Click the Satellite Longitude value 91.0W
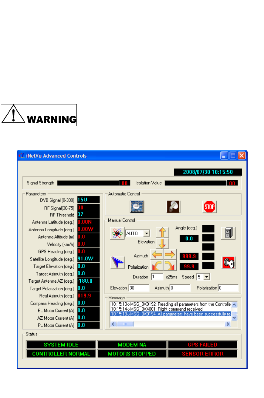 88,259
